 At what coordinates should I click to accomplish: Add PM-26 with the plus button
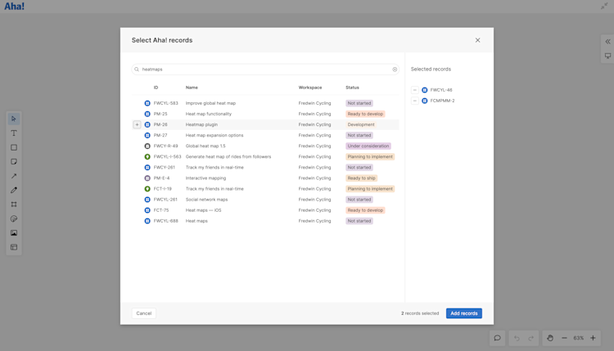click(137, 124)
